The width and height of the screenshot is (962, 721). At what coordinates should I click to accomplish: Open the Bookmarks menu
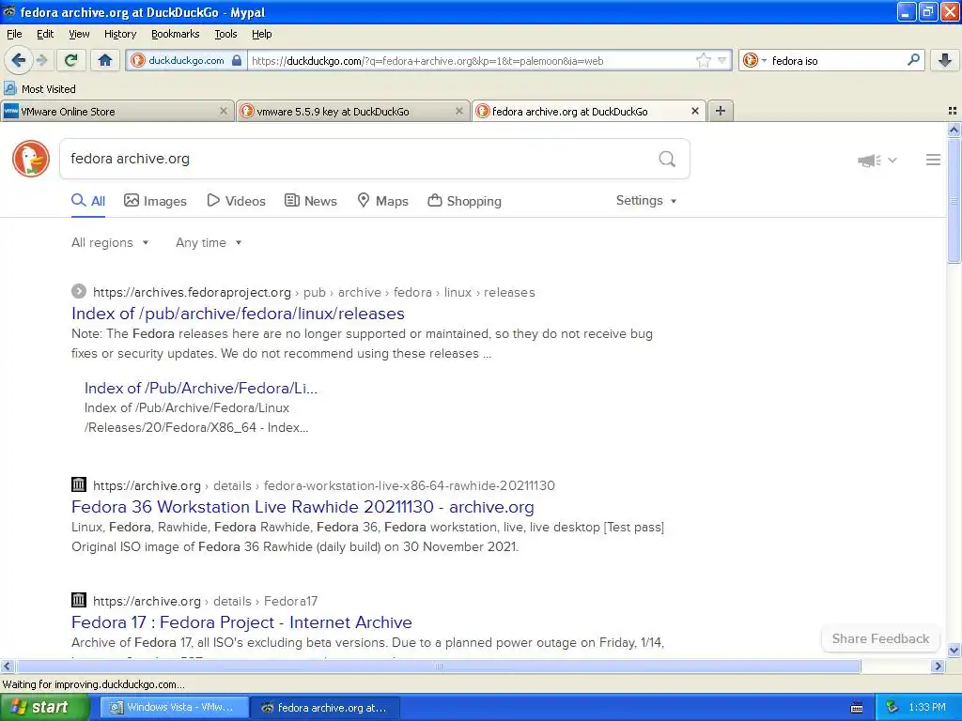[176, 34]
